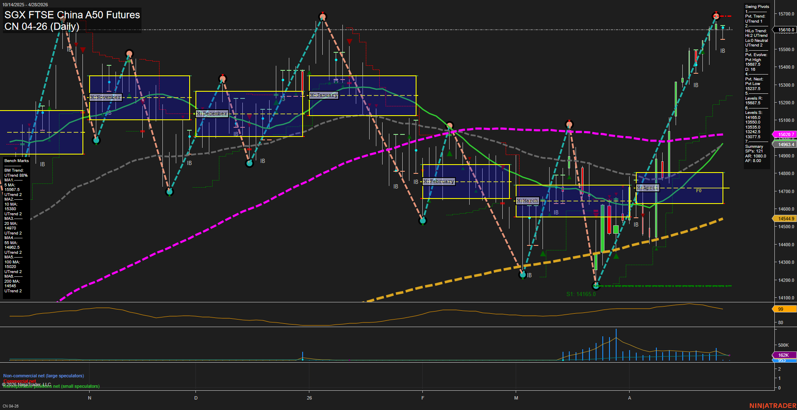Screen dimensions: 797x410
Task: Open the Swing Pivots panel header
Action: click(x=757, y=6)
